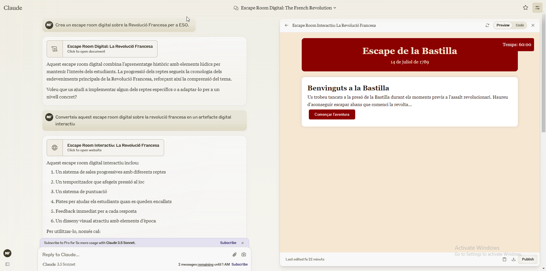Image resolution: width=546 pixels, height=271 pixels.
Task: Switch artifact view to Preview
Action: click(x=503, y=25)
